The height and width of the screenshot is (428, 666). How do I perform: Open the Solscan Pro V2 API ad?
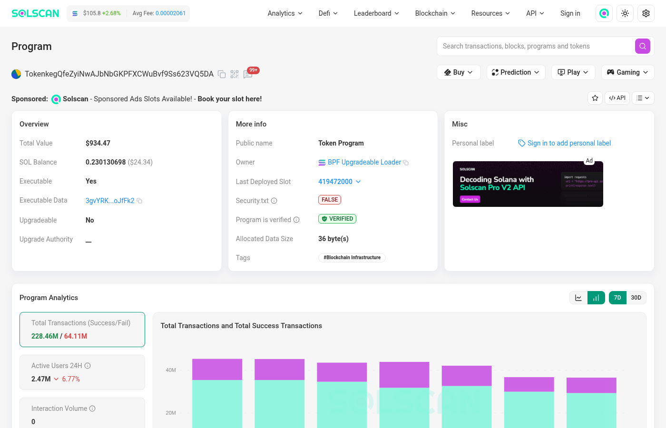tap(528, 184)
